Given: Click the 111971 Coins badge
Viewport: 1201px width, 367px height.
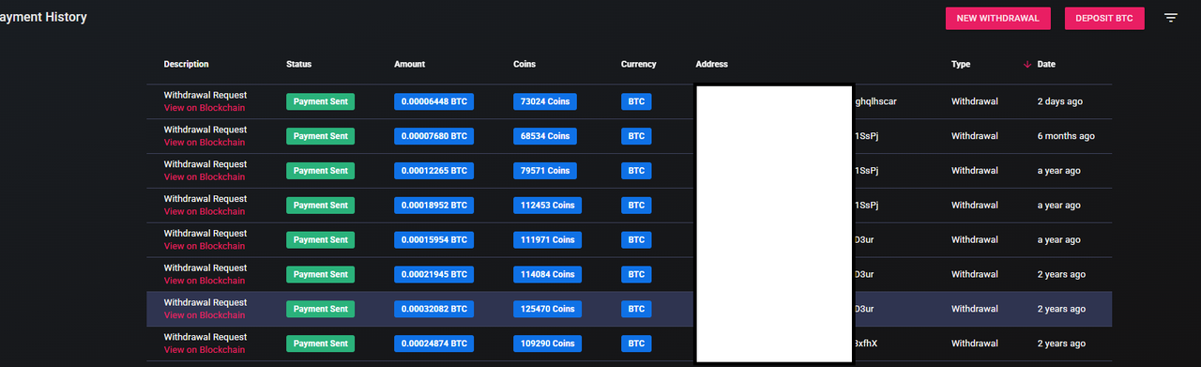Looking at the screenshot, I should pyautogui.click(x=548, y=239).
